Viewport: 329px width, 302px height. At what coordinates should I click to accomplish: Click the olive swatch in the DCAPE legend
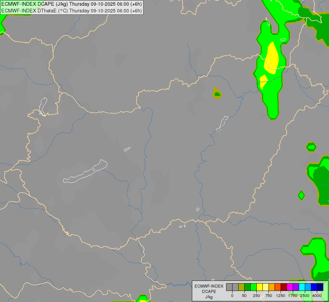(242, 287)
